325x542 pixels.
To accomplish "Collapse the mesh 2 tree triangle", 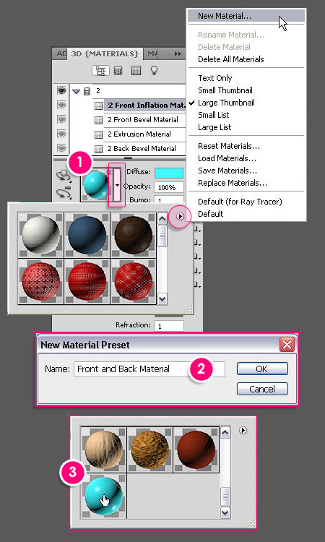I will point(76,92).
